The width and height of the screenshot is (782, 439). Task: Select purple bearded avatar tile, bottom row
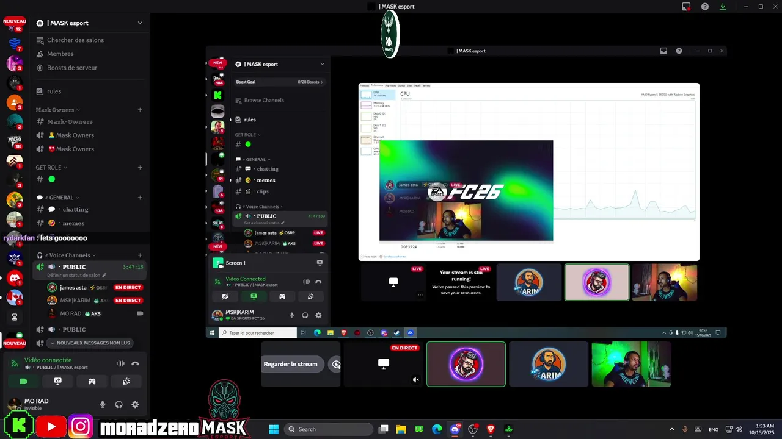(466, 364)
